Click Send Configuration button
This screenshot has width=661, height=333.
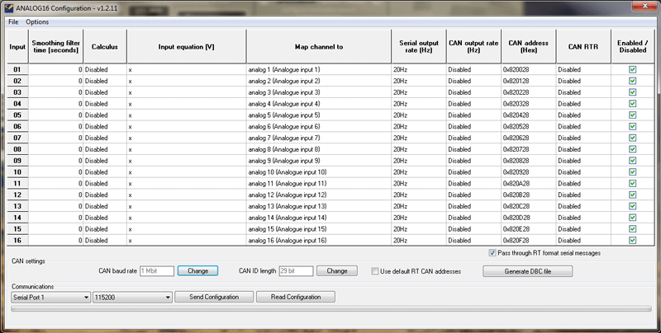(214, 297)
